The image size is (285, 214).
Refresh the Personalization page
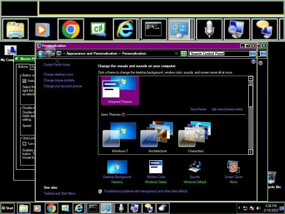pos(184,54)
